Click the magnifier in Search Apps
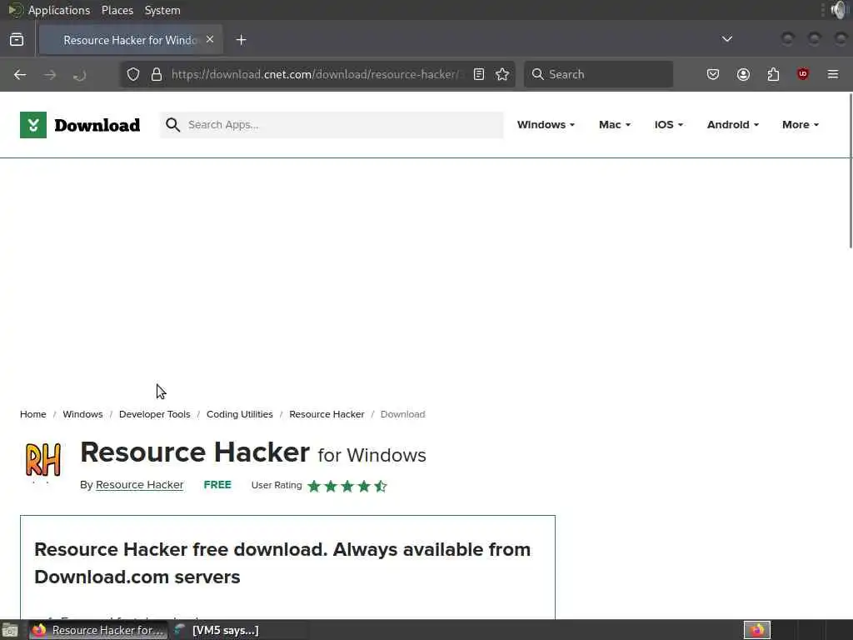The image size is (853, 640). (173, 125)
